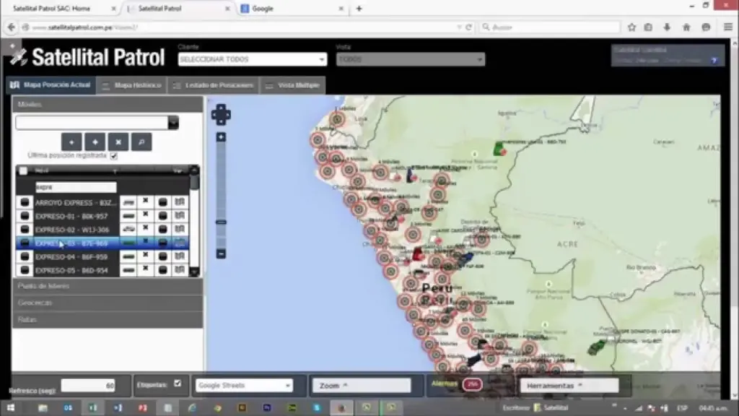Screen dimensions: 739x416
Task: Switch to the Google browser tab
Action: coord(292,9)
